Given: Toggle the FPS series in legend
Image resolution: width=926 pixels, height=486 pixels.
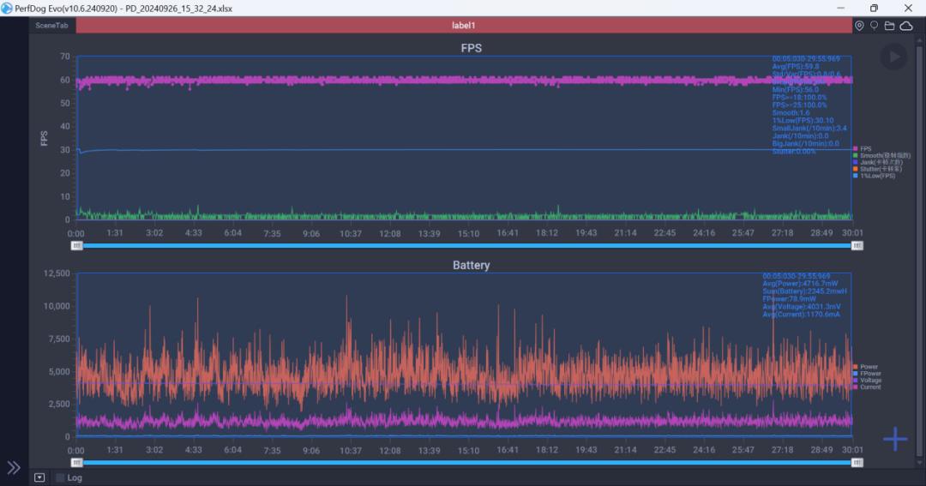Looking at the screenshot, I should tap(865, 148).
